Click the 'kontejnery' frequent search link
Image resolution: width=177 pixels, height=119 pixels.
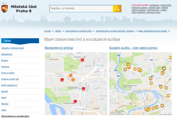154,5
